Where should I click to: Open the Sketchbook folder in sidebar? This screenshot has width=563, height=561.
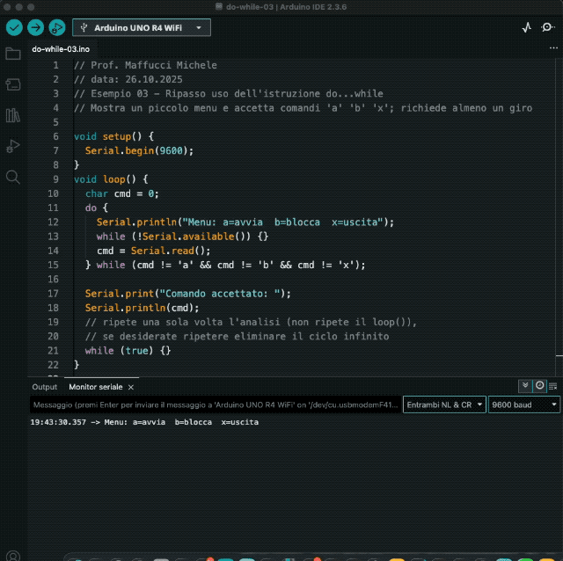[x=13, y=55]
